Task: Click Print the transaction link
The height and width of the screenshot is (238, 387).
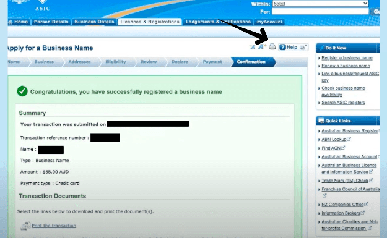Action: pos(54,226)
